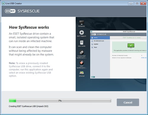The width and height of the screenshot is (148, 115).
Task: Click the How SysRescue works heading
Action: [x=29, y=27]
